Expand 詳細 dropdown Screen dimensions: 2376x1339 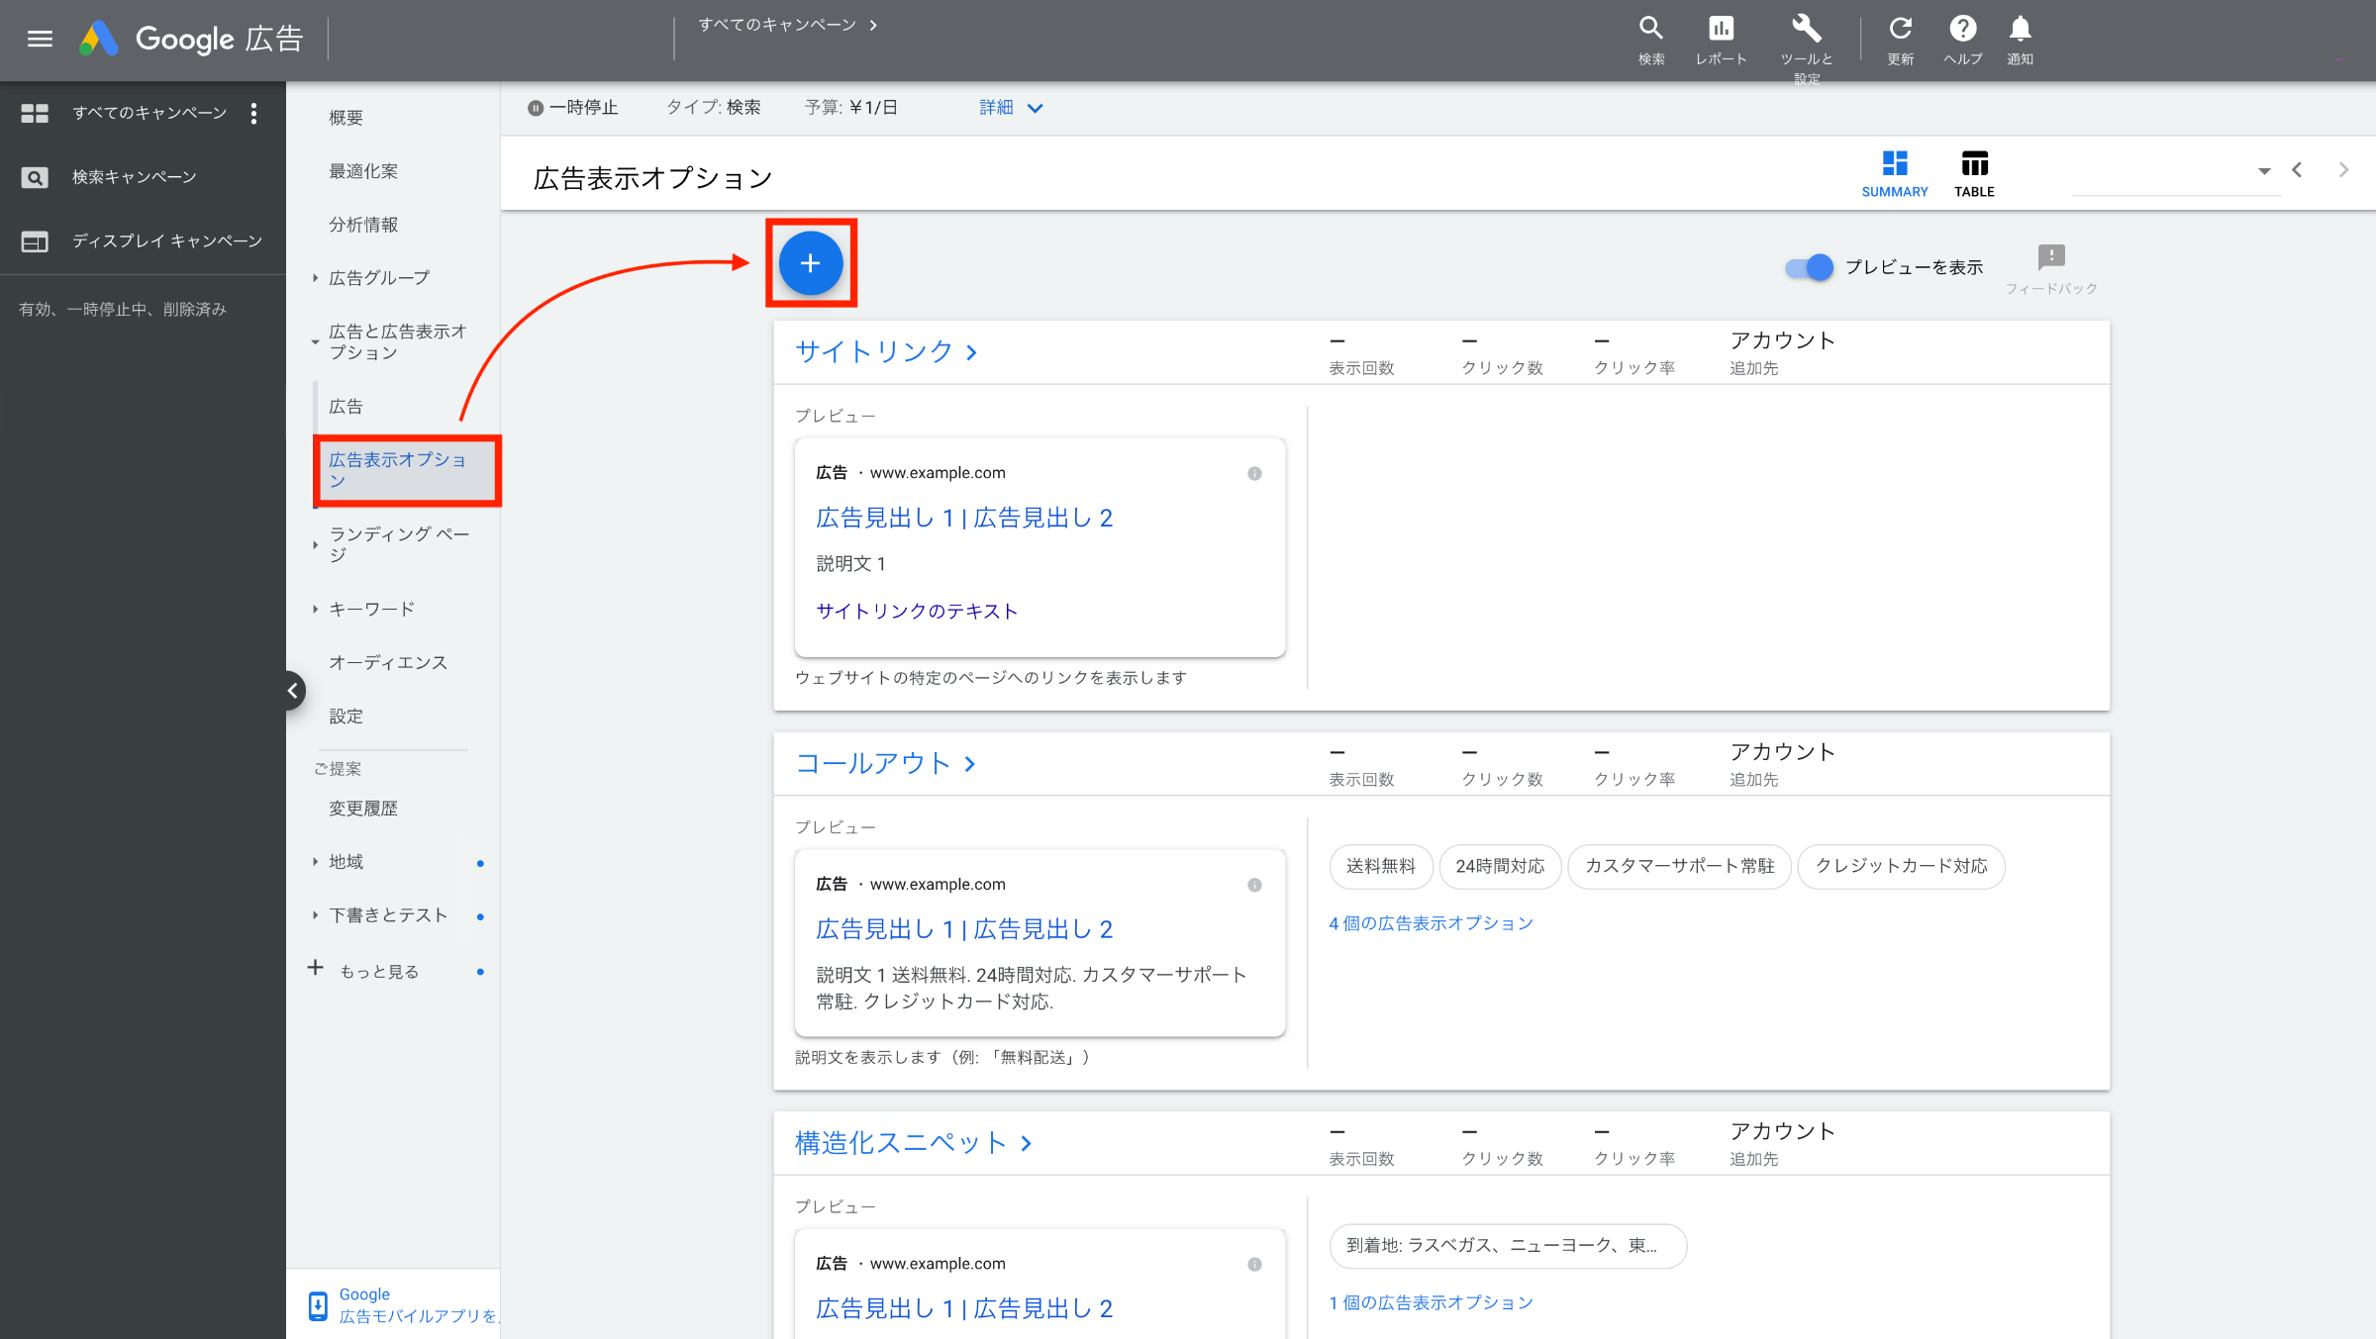coord(1011,108)
